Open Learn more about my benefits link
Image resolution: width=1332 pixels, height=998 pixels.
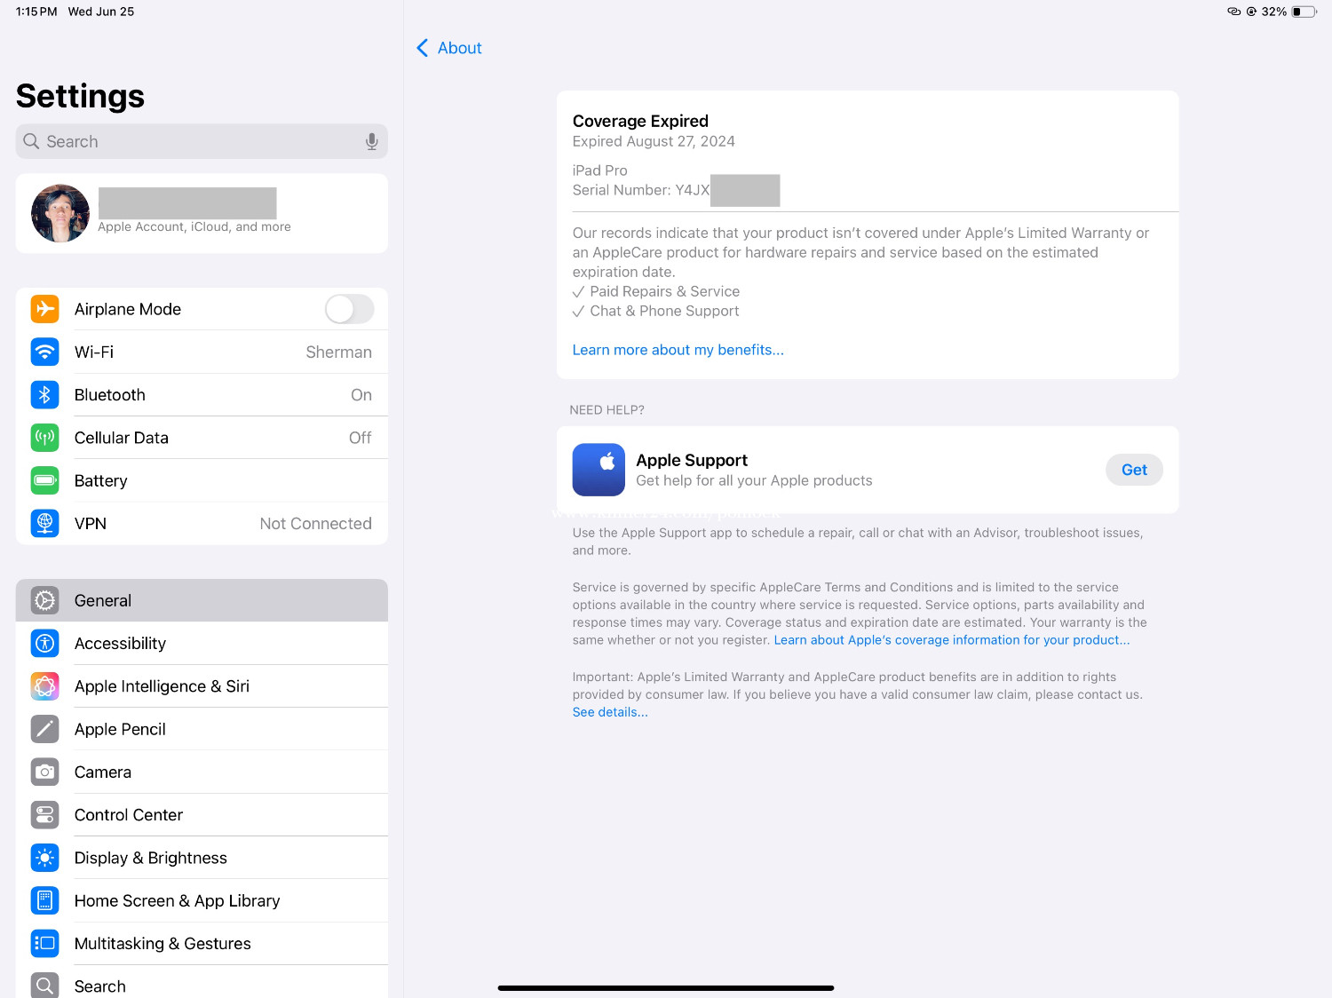pos(678,350)
